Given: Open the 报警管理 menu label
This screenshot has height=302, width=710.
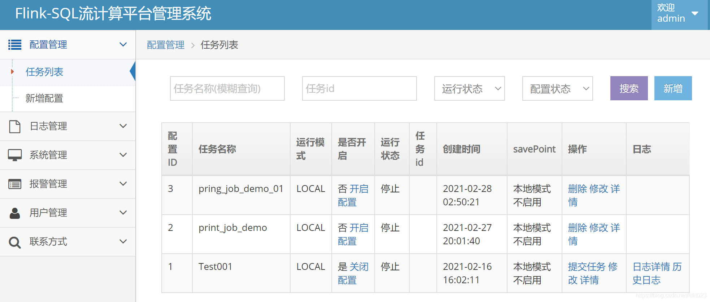Looking at the screenshot, I should (x=48, y=184).
